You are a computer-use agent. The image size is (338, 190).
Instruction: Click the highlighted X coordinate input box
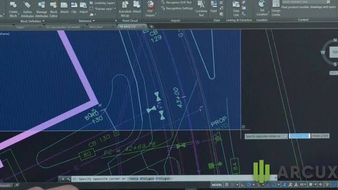point(299,136)
